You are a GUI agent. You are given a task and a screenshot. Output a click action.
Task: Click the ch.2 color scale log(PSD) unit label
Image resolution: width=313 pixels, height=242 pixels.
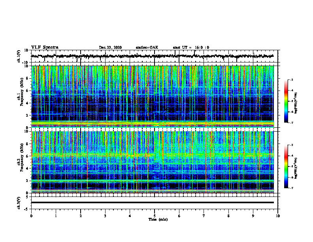(296, 168)
